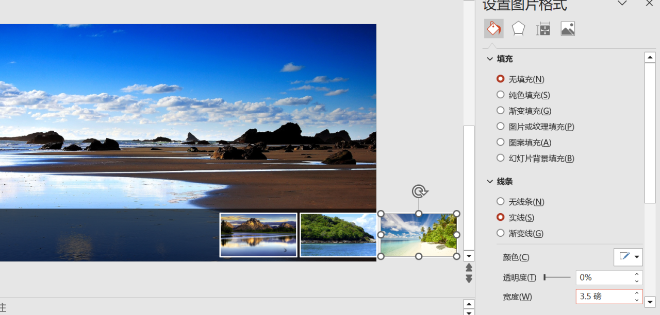Select 无线条 line option

(x=500, y=202)
